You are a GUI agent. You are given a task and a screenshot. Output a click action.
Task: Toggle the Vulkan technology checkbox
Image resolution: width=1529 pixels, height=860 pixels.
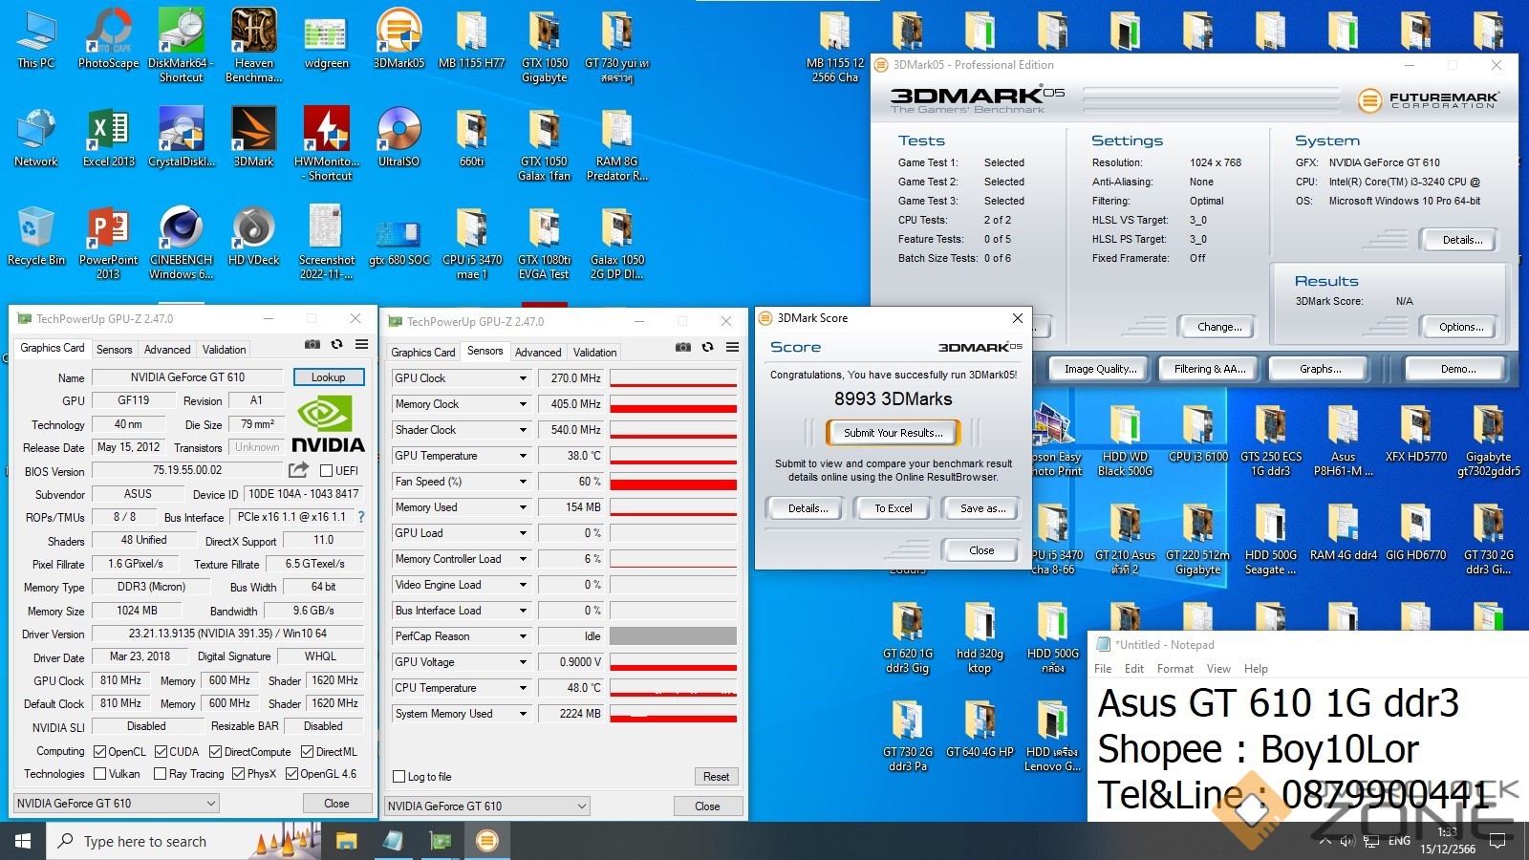tap(100, 774)
